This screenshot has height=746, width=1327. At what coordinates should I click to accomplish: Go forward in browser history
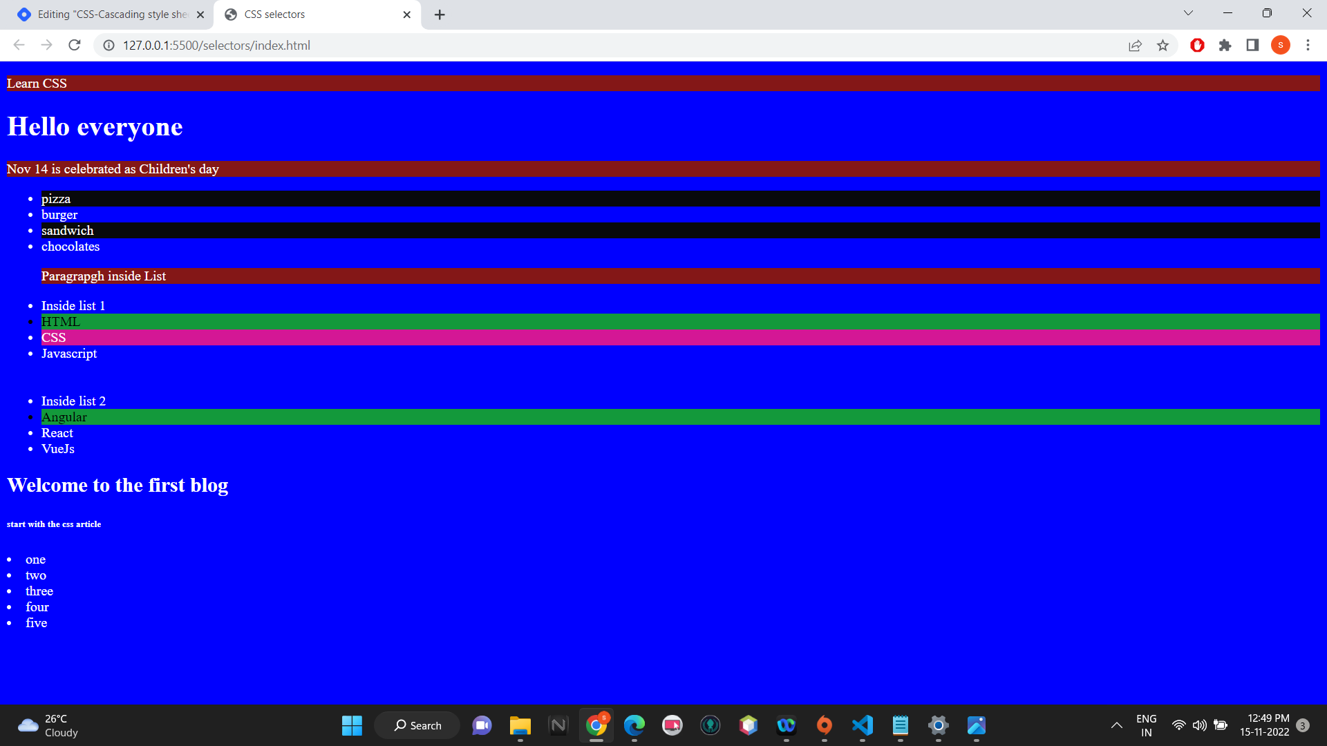(x=46, y=45)
